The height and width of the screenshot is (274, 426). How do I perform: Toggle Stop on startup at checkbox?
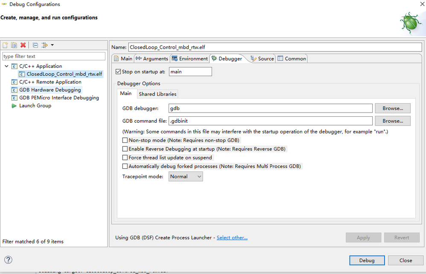[118, 72]
